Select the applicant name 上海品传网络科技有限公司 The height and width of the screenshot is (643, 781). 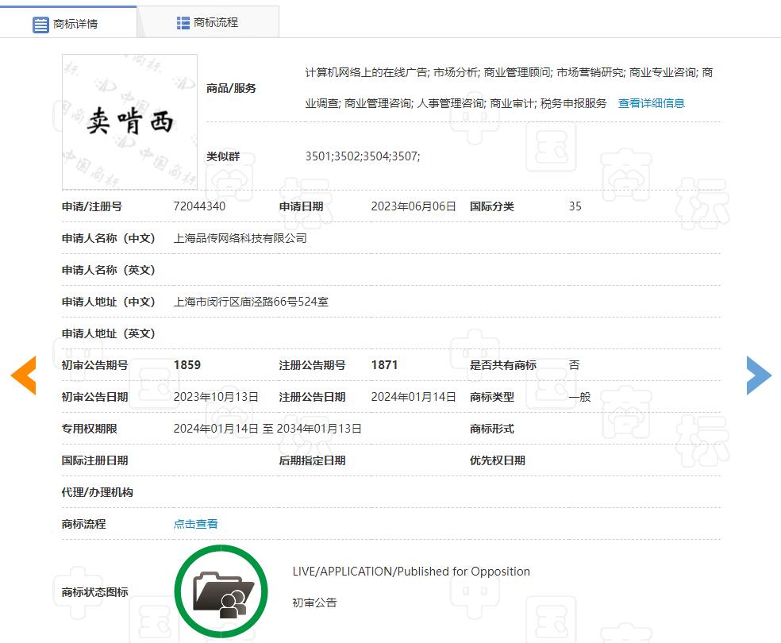pyautogui.click(x=241, y=237)
